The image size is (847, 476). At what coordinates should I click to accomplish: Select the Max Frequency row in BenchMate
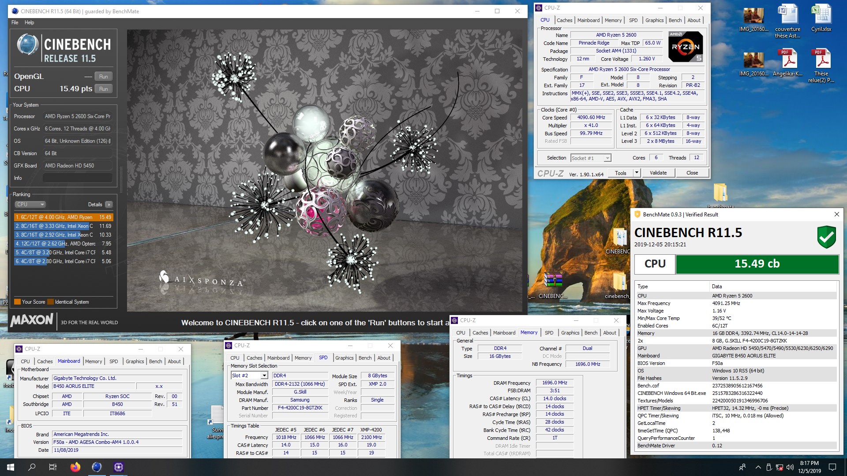point(737,303)
